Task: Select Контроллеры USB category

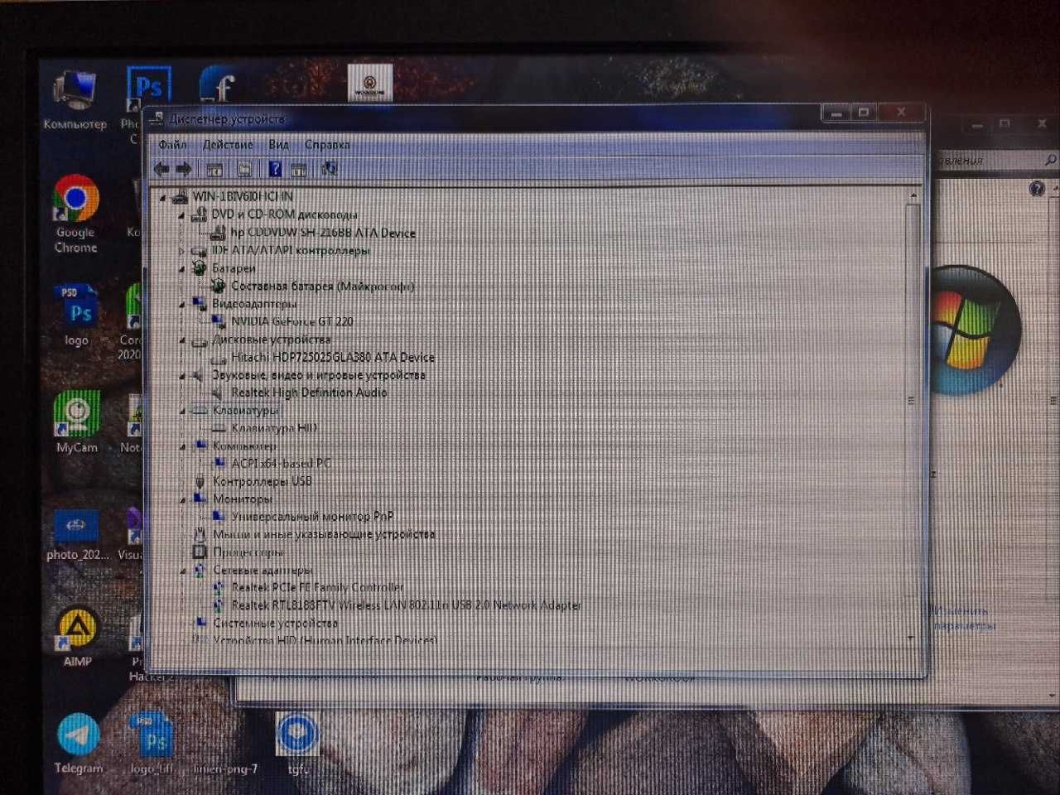Action: pos(262,481)
